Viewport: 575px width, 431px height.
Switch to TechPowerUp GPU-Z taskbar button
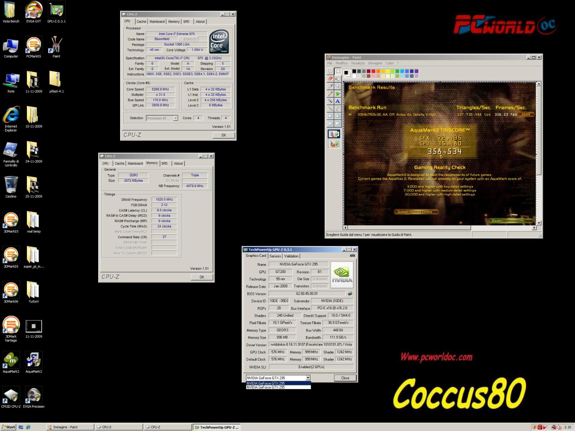[x=216, y=427]
